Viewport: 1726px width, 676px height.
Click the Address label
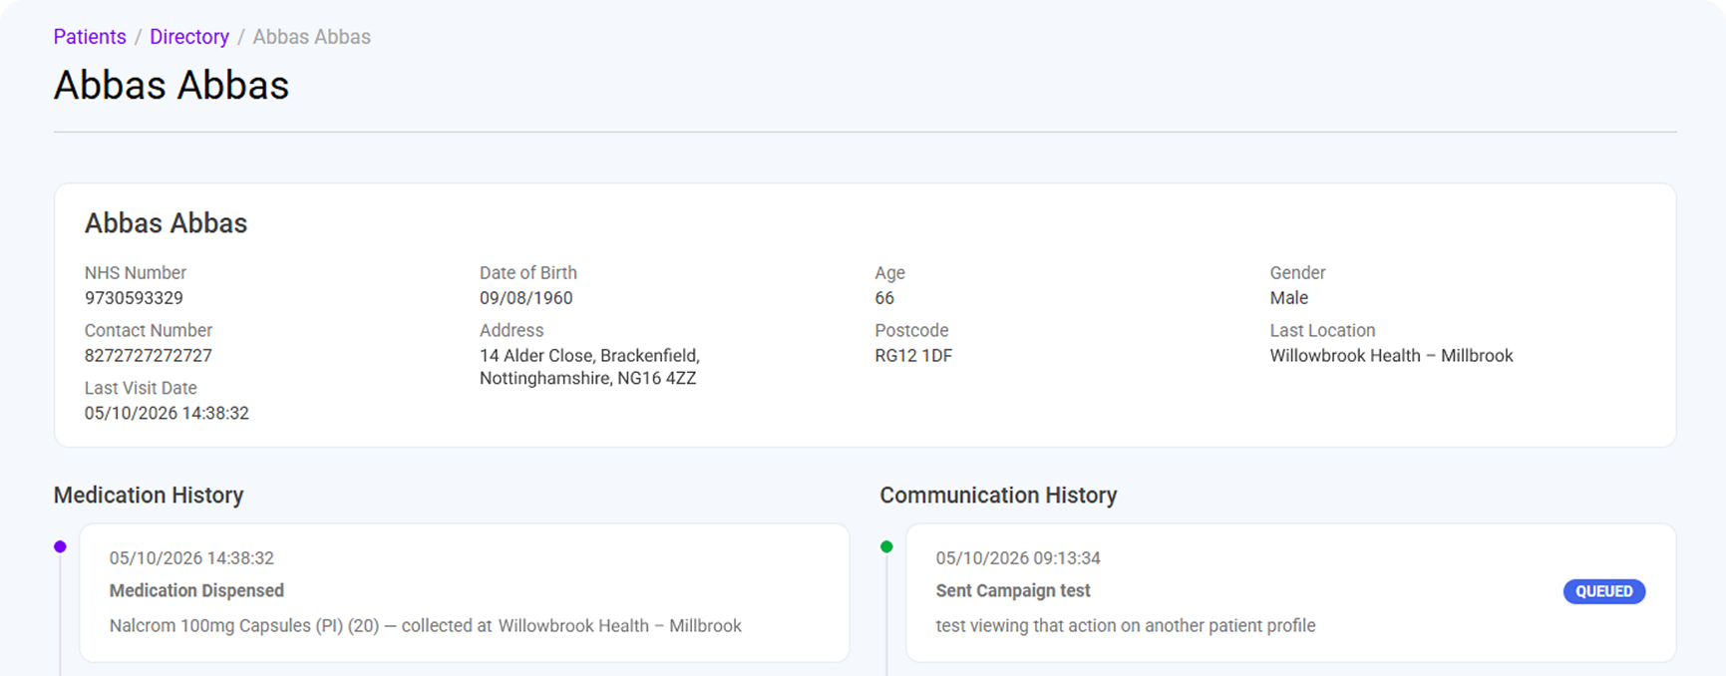click(512, 331)
